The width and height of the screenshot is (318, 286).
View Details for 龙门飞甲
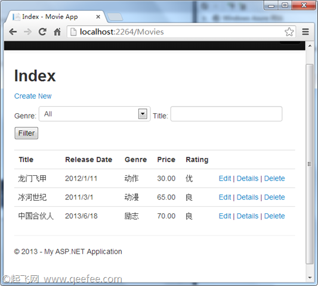[x=248, y=178]
